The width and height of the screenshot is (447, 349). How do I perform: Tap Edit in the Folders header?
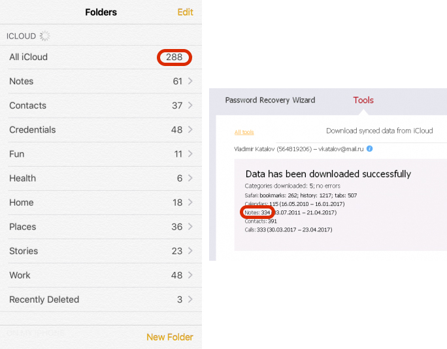coord(185,12)
